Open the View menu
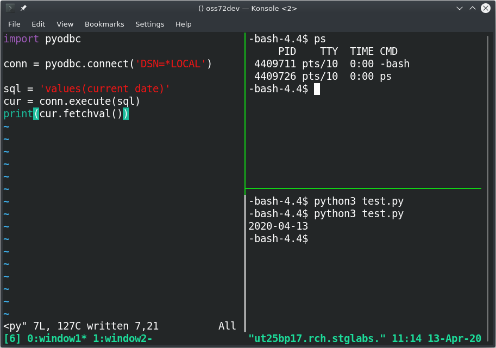 click(65, 24)
